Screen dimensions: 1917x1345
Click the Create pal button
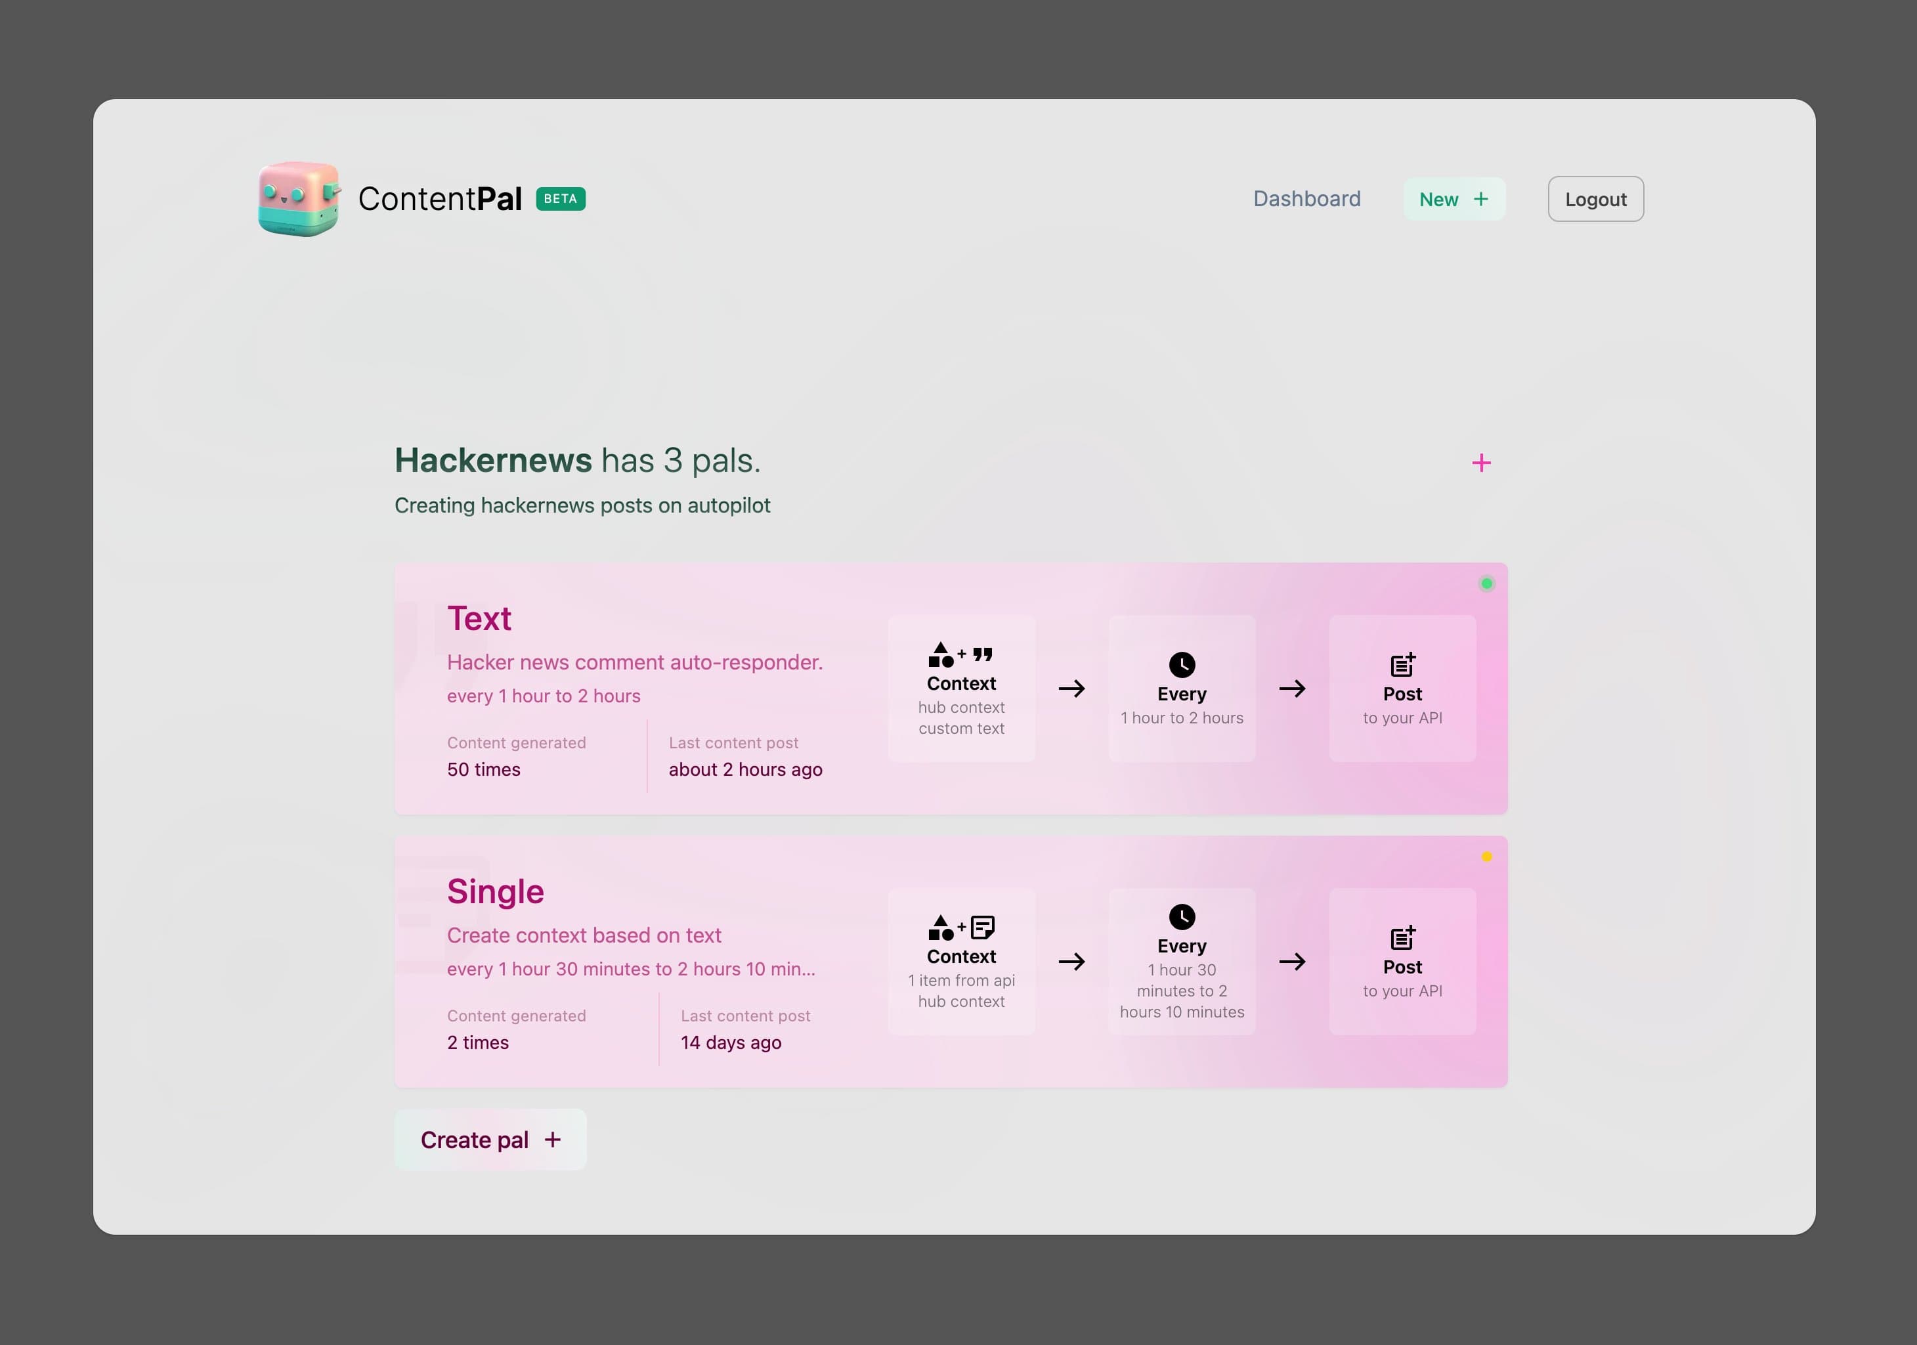coord(491,1140)
